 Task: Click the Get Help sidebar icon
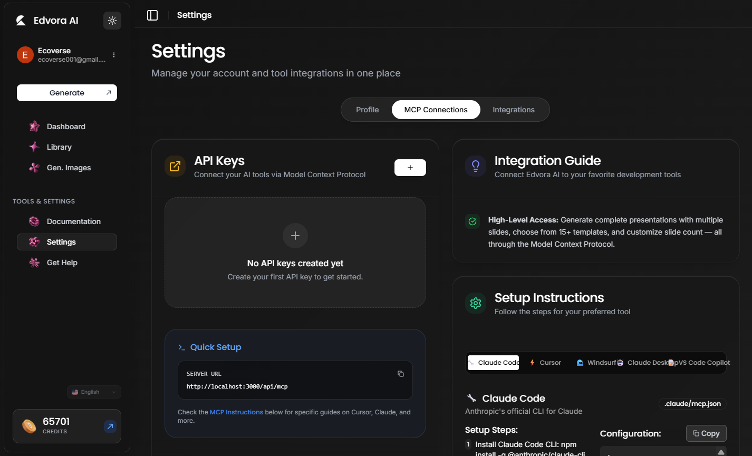pyautogui.click(x=34, y=263)
